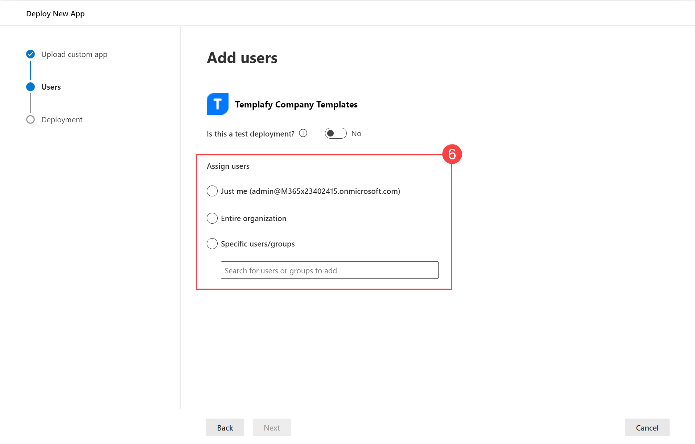Click the empty circle icon for Deployment step
695x444 pixels.
(x=30, y=119)
